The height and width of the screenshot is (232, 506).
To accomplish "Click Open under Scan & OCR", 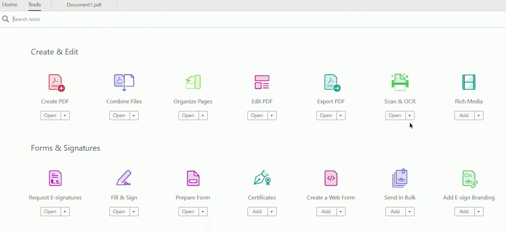I will 395,115.
